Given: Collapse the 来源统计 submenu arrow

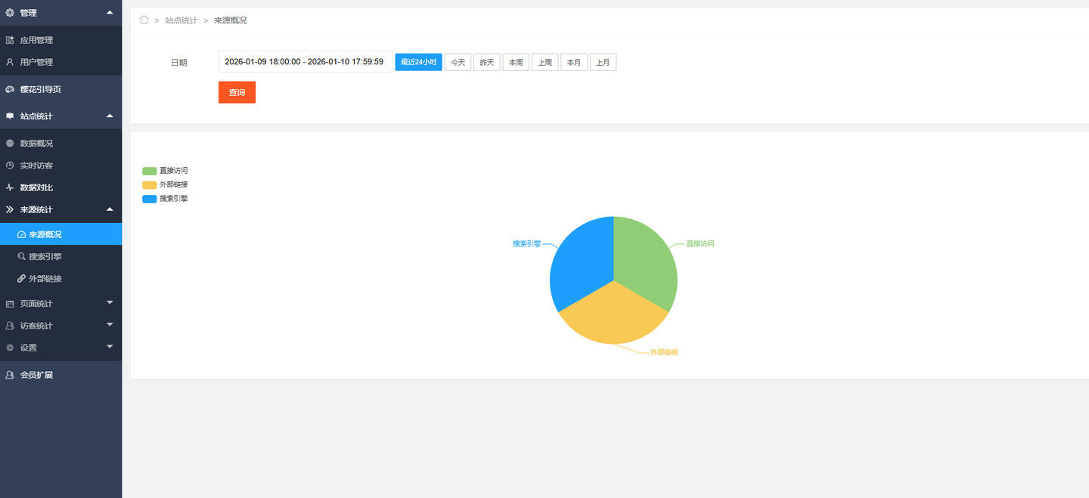Looking at the screenshot, I should (110, 209).
